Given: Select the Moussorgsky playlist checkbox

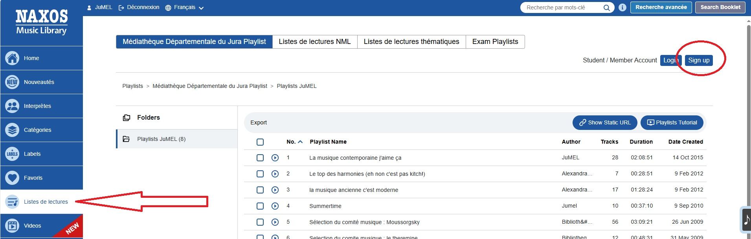Looking at the screenshot, I should click(260, 222).
